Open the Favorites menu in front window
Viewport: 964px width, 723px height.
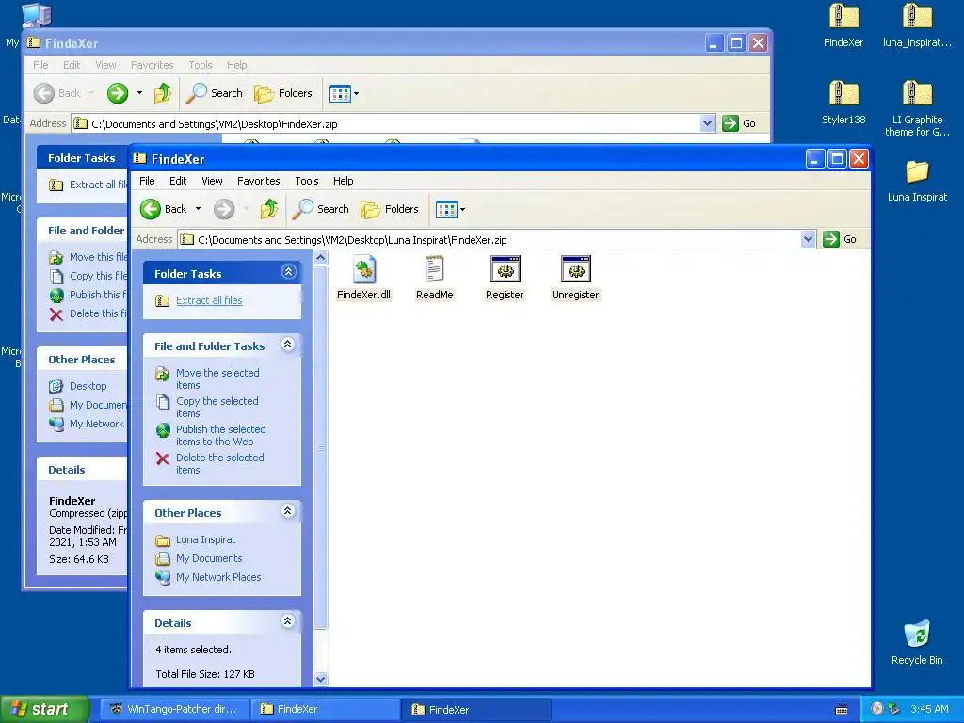coord(258,181)
